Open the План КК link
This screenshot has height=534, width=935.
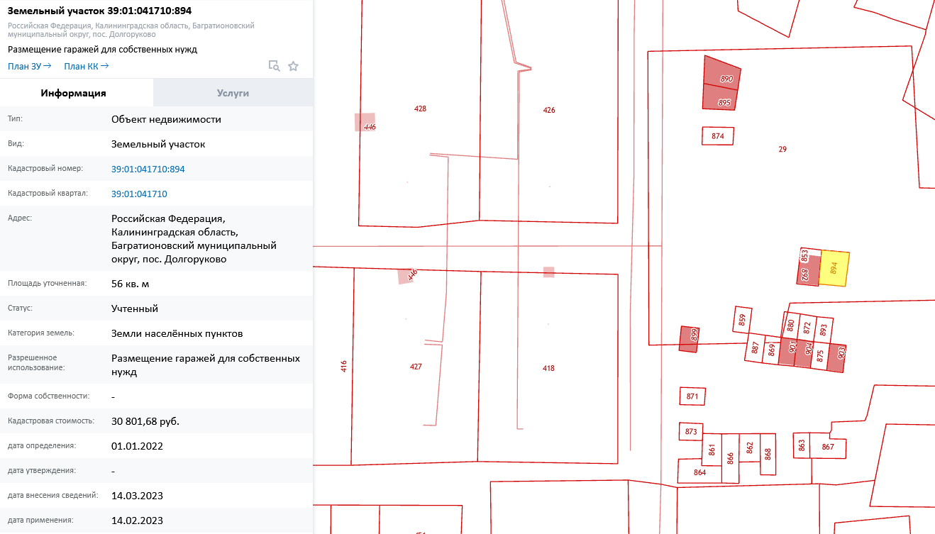(x=86, y=66)
